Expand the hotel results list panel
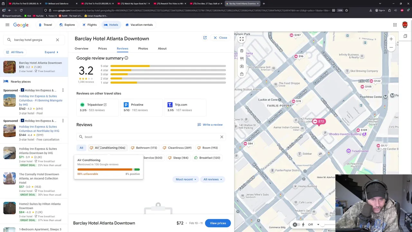This screenshot has height=232, width=412. tap(51, 52)
